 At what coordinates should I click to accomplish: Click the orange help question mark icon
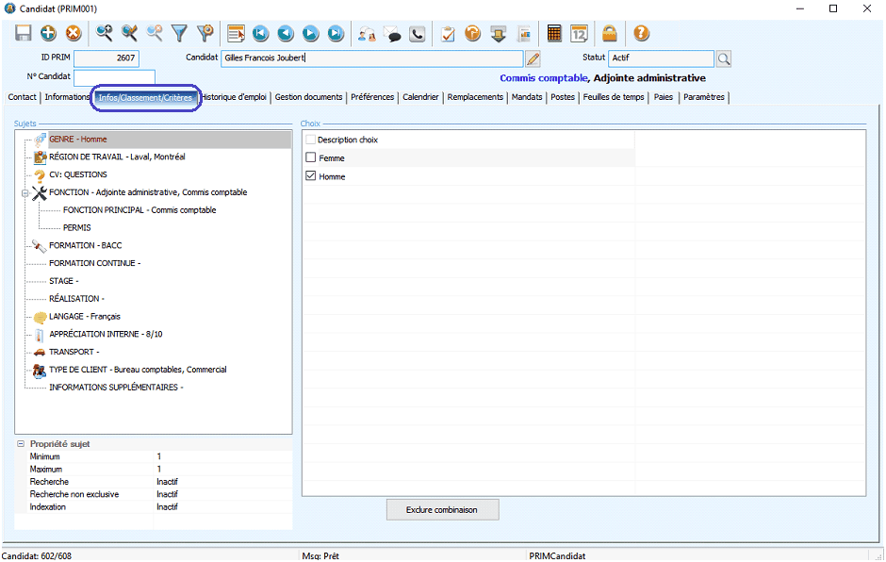(641, 33)
